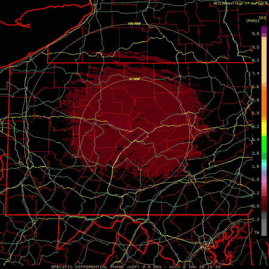Viewport: 269px width, 269px height.
Task: Pick the purple band atop the color scale
Action: coord(264,30)
